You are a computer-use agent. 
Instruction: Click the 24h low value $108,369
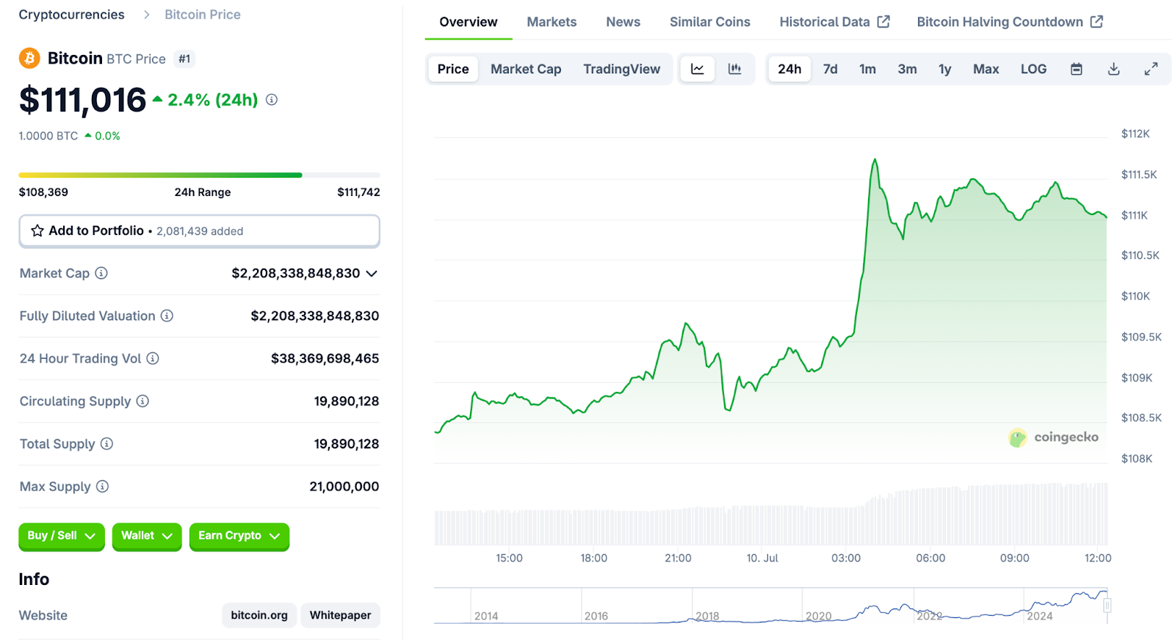click(x=43, y=192)
